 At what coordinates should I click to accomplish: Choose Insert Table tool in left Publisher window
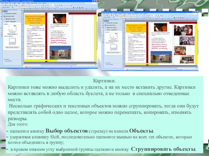(x=1, y=14)
